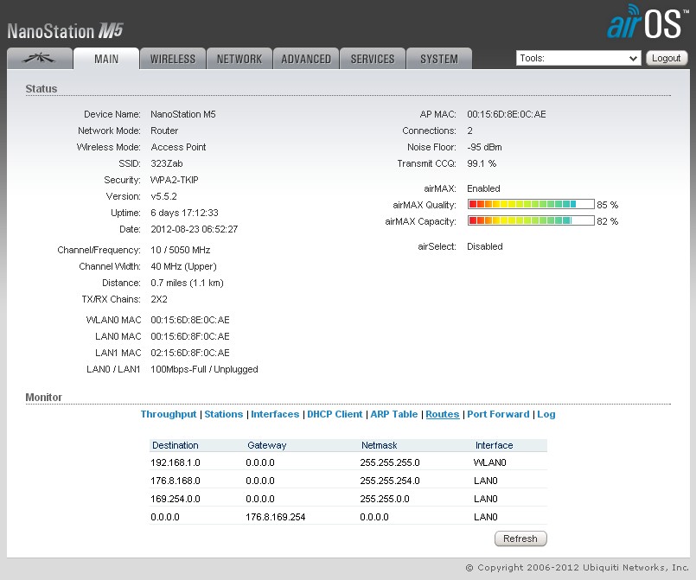Open the Routes link

point(443,414)
